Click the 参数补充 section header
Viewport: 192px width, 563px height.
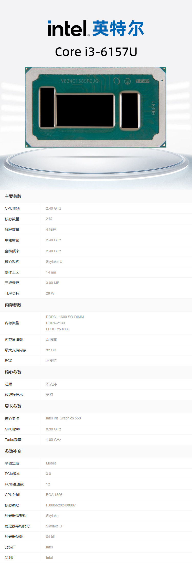pos(13,451)
